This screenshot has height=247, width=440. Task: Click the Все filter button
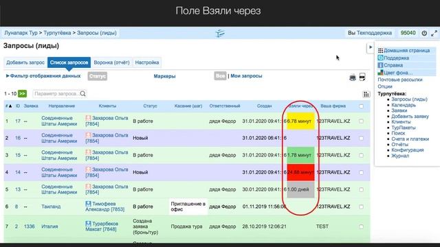220,76
